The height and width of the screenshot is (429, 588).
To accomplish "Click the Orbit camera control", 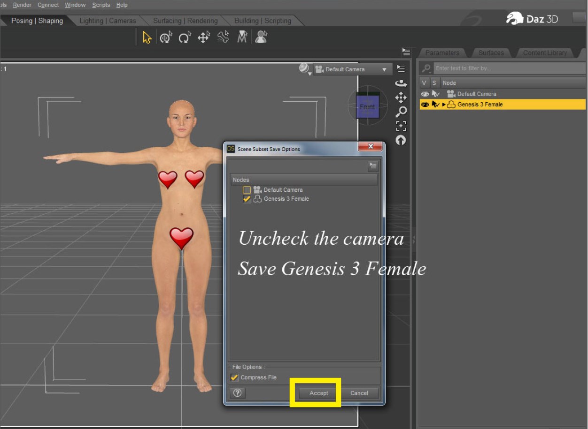I will tap(401, 83).
